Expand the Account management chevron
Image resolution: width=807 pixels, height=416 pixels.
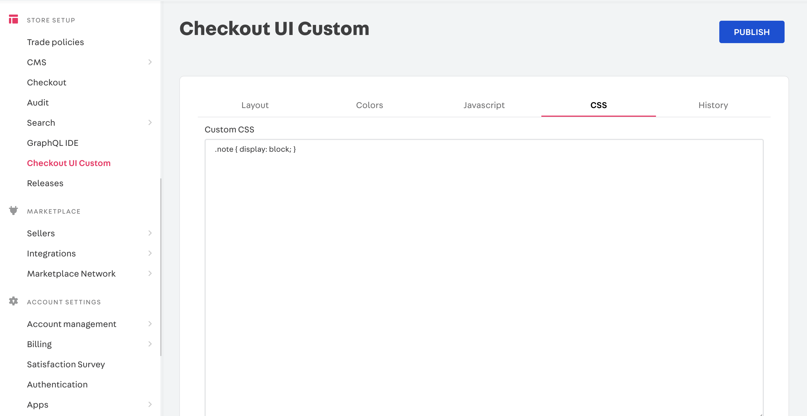(x=150, y=324)
